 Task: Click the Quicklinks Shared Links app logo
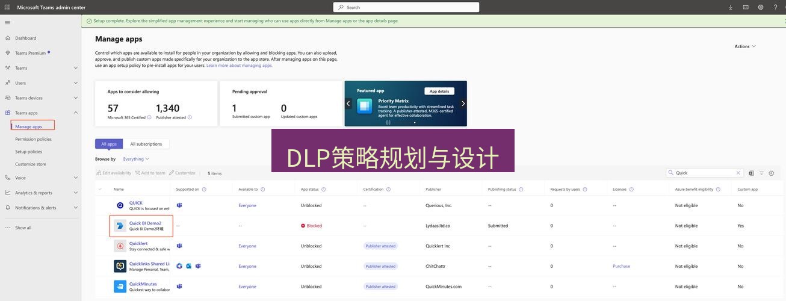(120, 266)
